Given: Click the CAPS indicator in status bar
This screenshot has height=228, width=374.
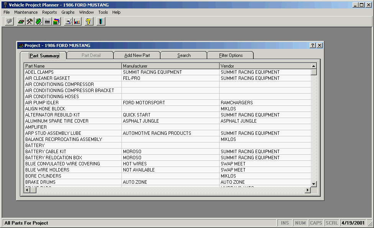Looking at the screenshot, I should tap(316, 223).
